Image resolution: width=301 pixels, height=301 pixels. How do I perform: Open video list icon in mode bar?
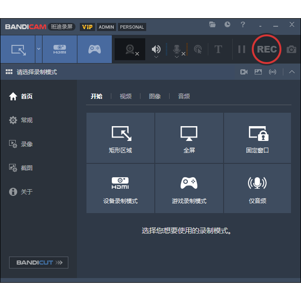[244, 72]
